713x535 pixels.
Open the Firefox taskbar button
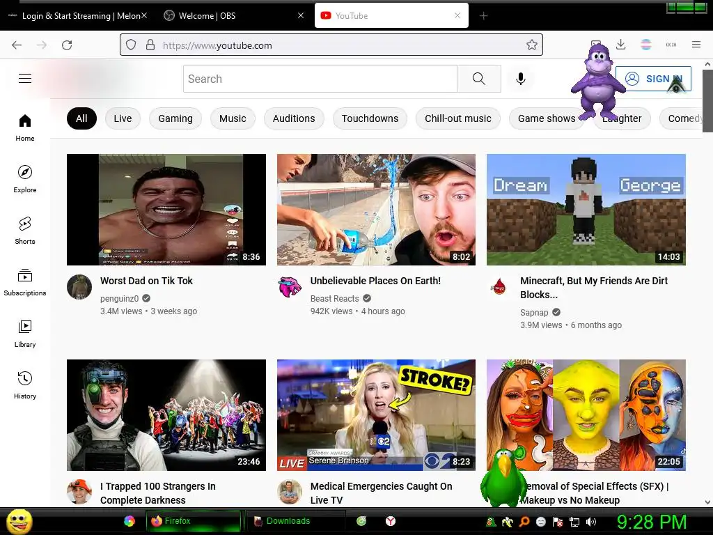tap(194, 521)
